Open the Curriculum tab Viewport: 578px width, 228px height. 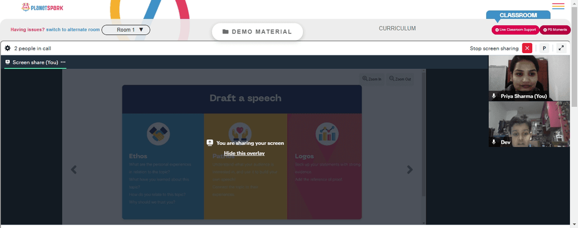point(398,28)
